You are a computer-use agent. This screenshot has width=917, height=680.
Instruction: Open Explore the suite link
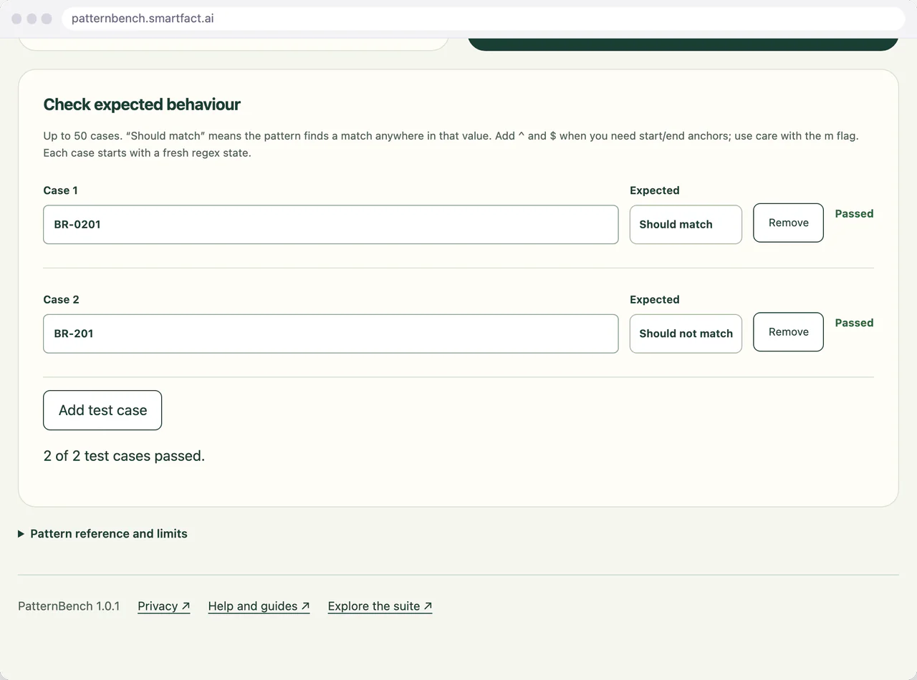pos(380,606)
